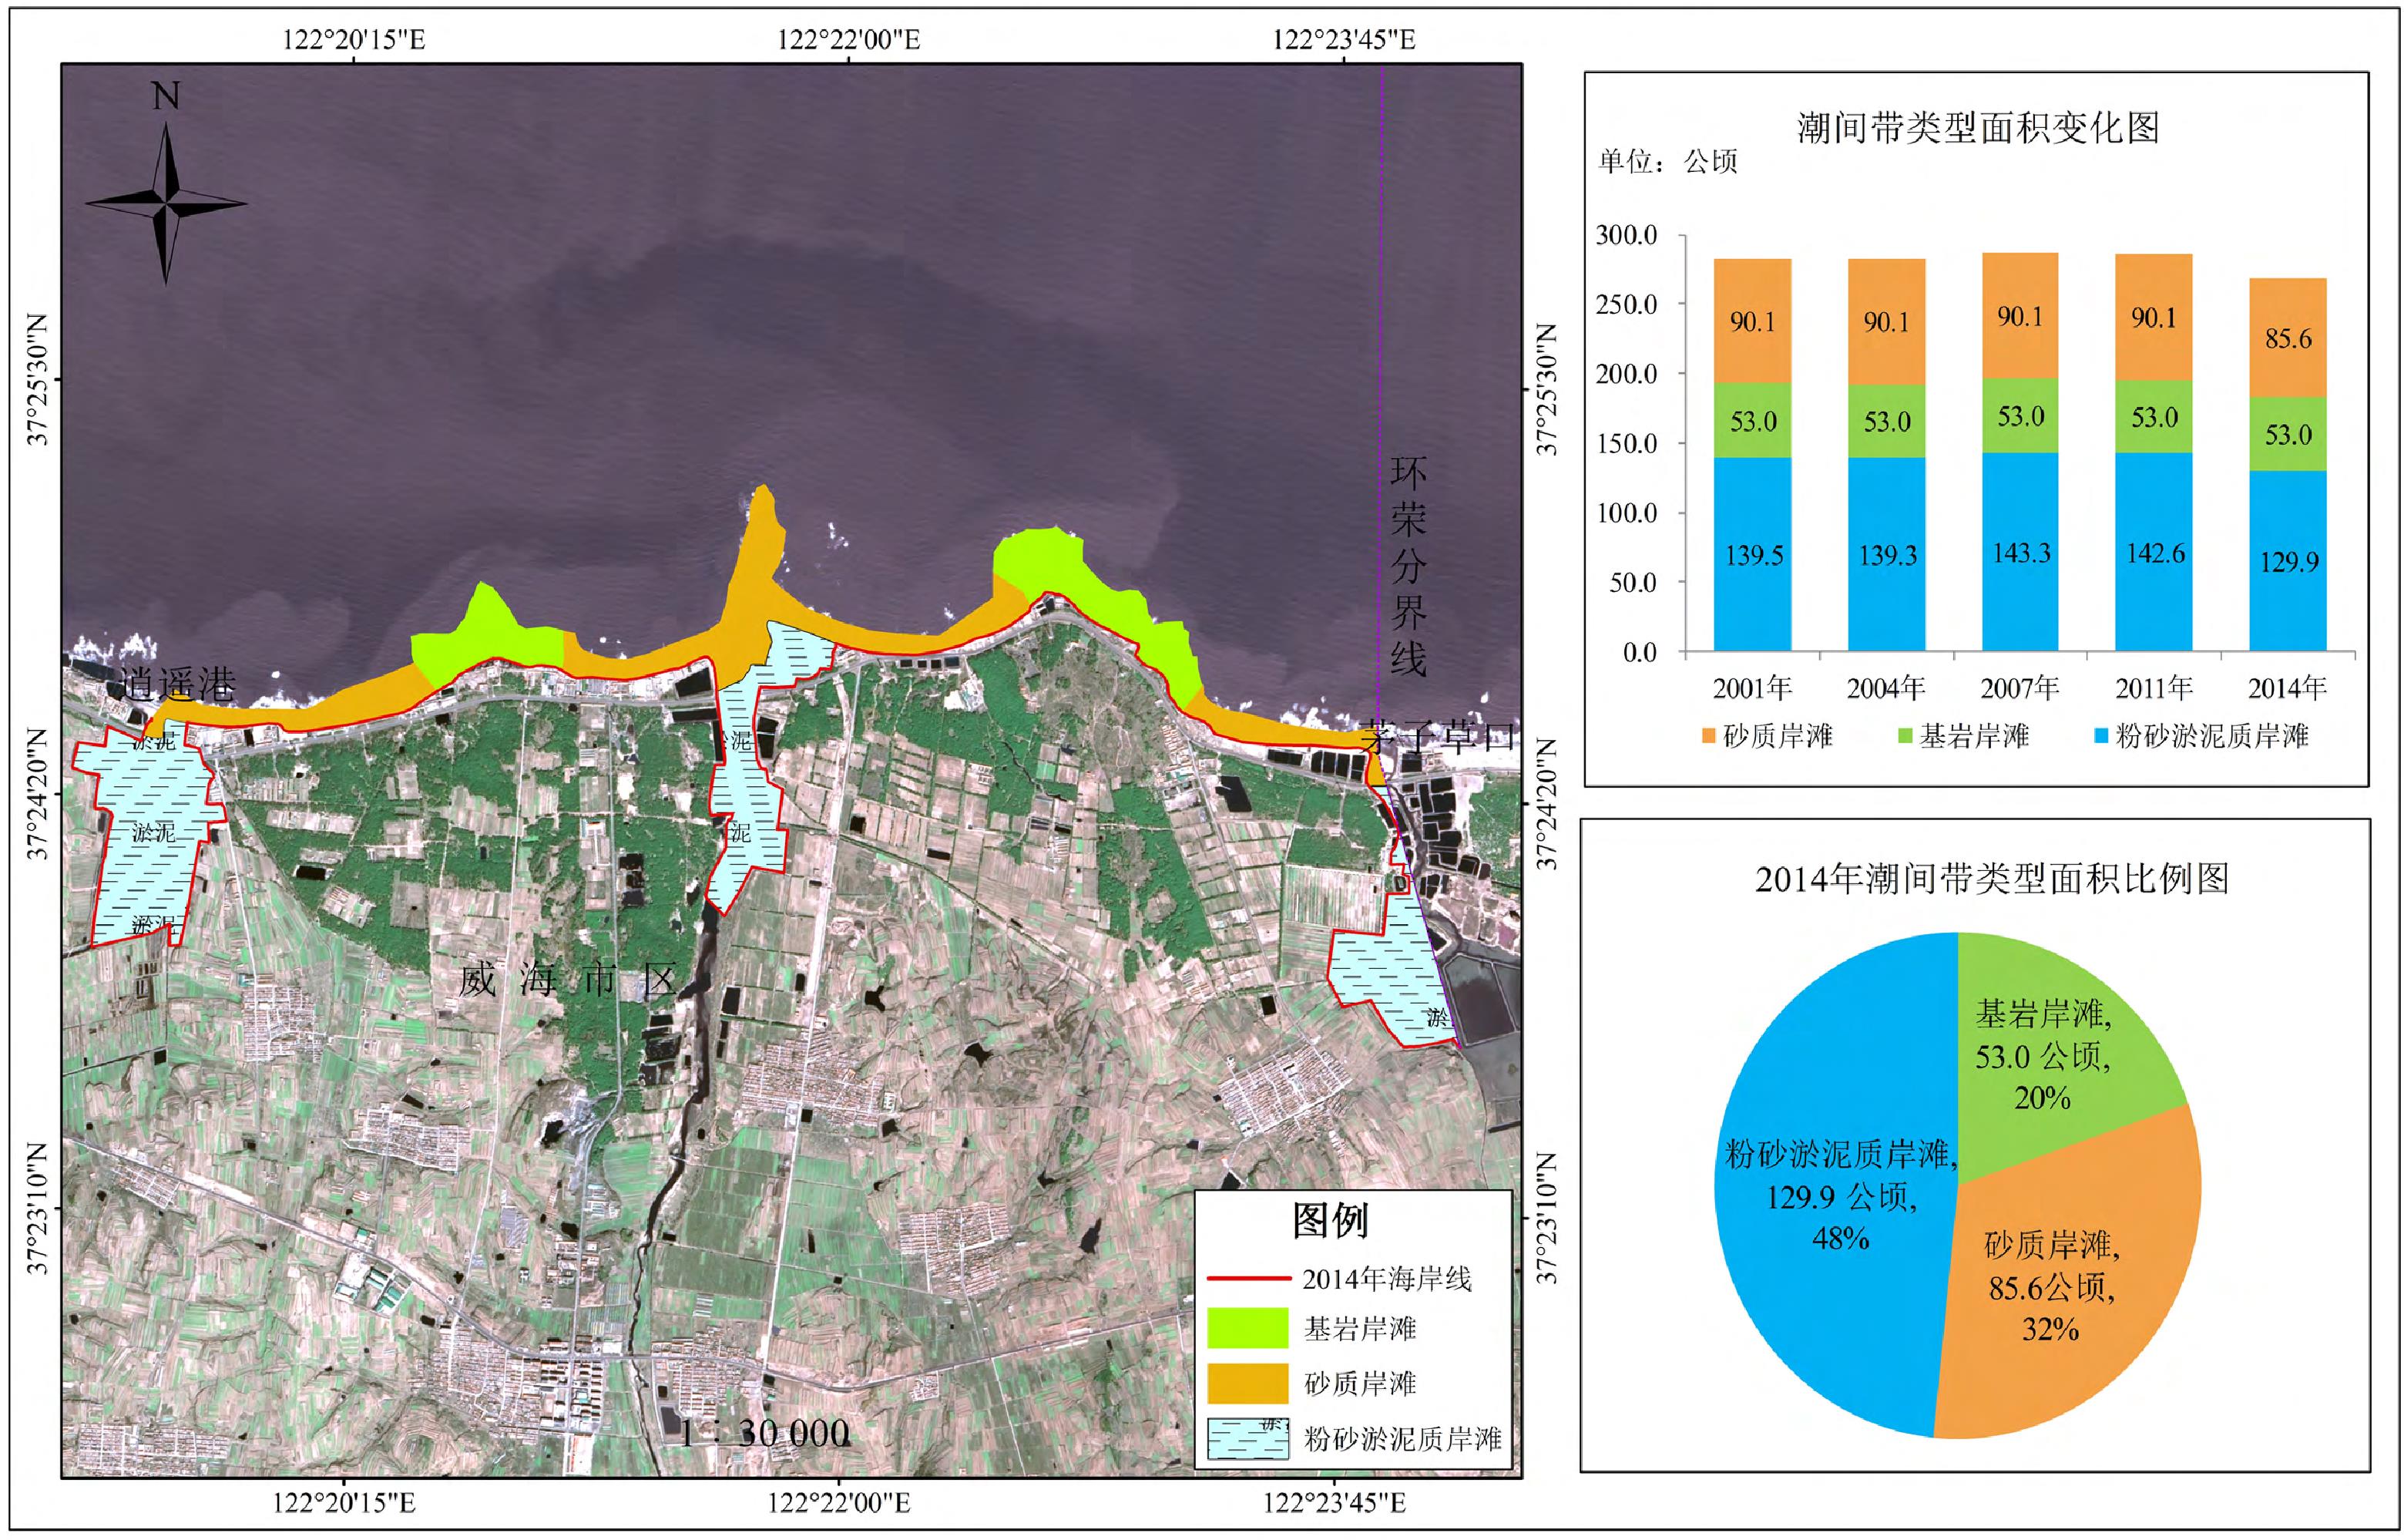Image resolution: width=2404 pixels, height=1540 pixels.
Task: Select the orange 砂质岸滩 swatch in map legend
Action: click(x=1247, y=1383)
